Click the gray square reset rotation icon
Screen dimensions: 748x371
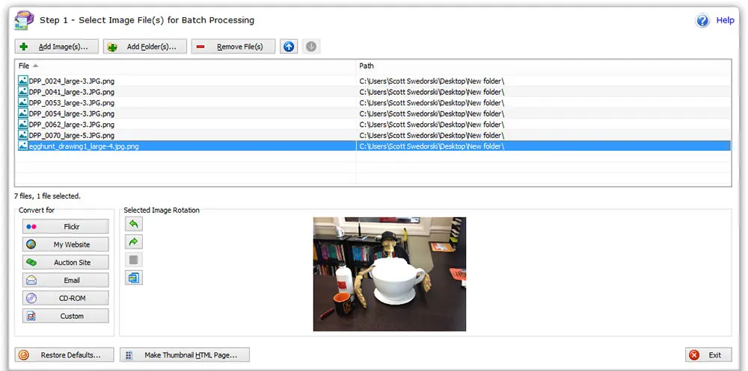134,260
